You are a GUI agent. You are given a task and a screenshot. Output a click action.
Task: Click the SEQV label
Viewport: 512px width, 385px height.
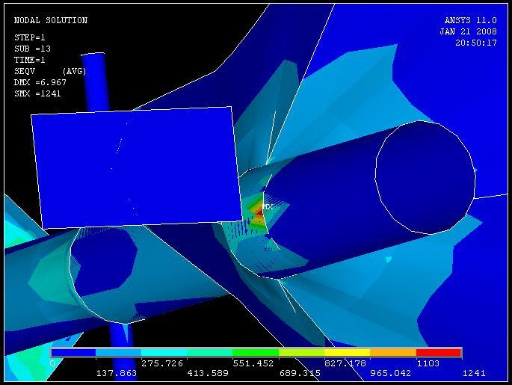(x=25, y=71)
